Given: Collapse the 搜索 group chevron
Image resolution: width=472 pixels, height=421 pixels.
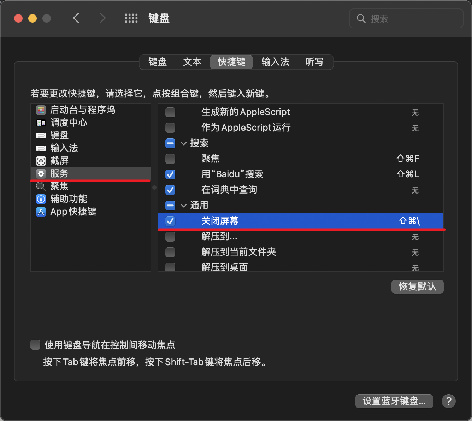Looking at the screenshot, I should click(184, 143).
